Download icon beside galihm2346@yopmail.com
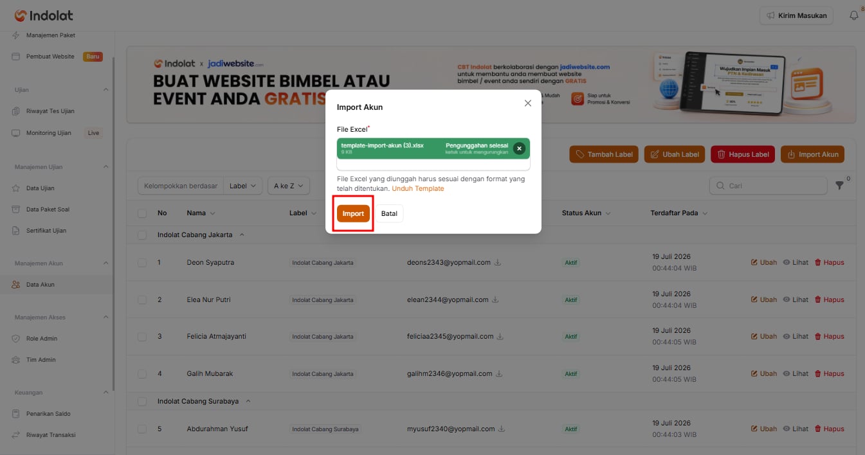This screenshot has height=455, width=865. pos(498,373)
